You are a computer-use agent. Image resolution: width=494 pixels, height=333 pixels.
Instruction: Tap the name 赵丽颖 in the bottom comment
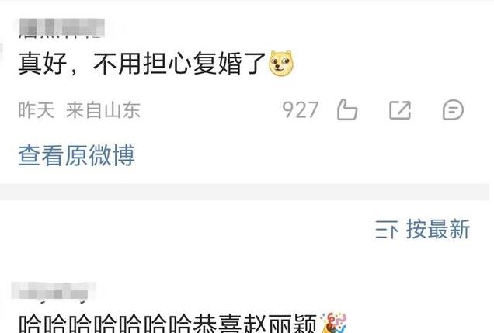point(279,323)
